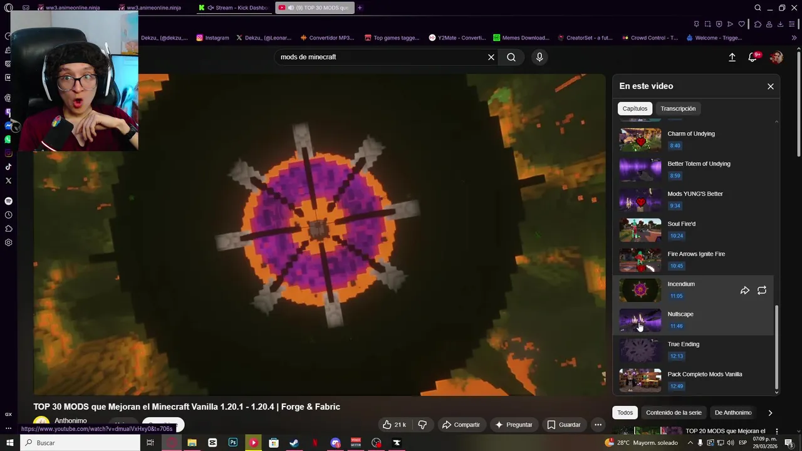
Task: Open the more actions ellipsis menu
Action: coord(598,425)
